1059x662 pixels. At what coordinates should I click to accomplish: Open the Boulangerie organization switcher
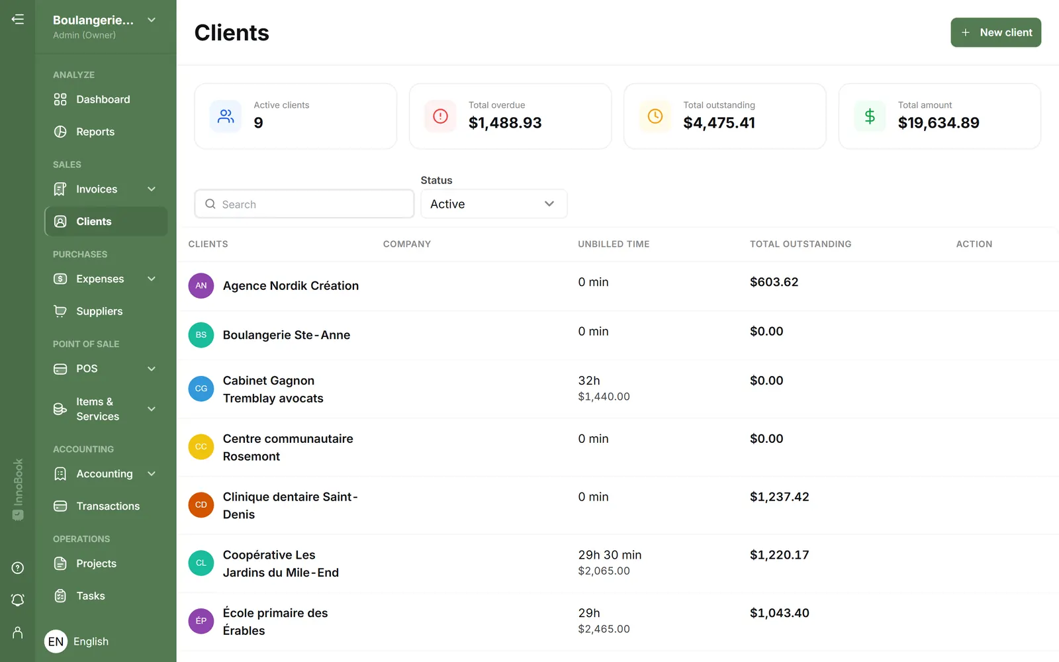click(105, 26)
